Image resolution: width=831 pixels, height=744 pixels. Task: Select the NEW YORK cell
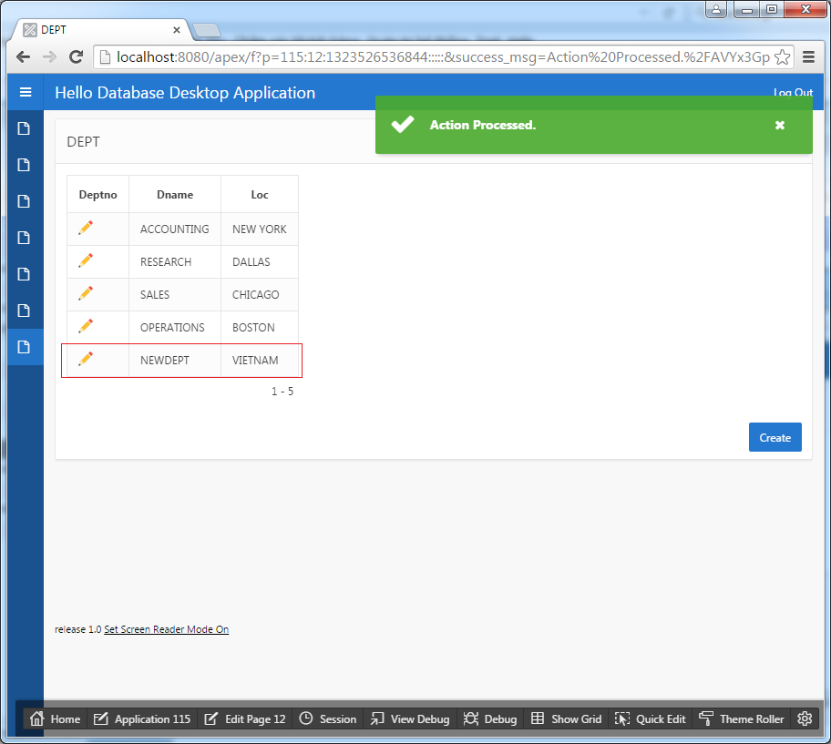coord(260,229)
